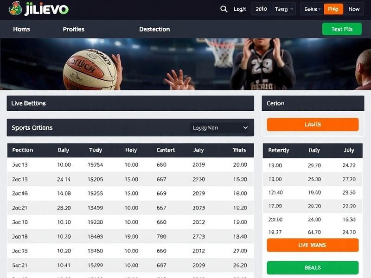
Task: Click the Logit link in header
Action: (240, 9)
